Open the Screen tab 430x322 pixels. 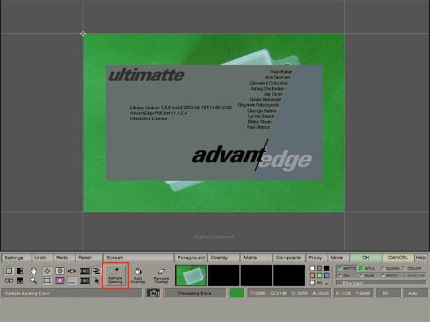point(138,258)
